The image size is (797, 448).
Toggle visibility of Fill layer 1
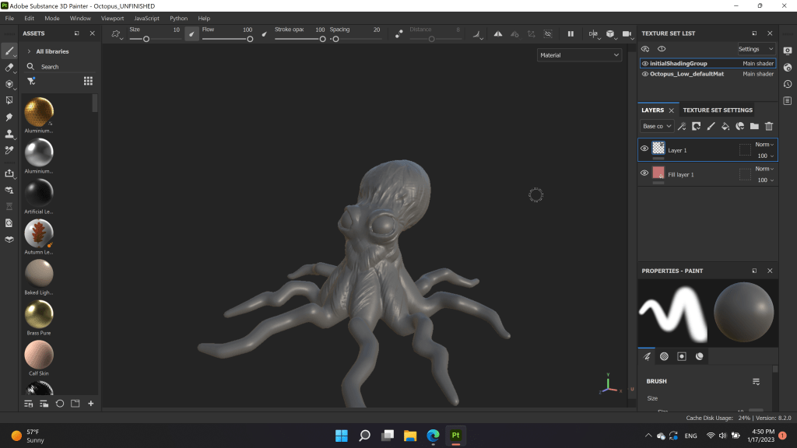[x=644, y=173]
